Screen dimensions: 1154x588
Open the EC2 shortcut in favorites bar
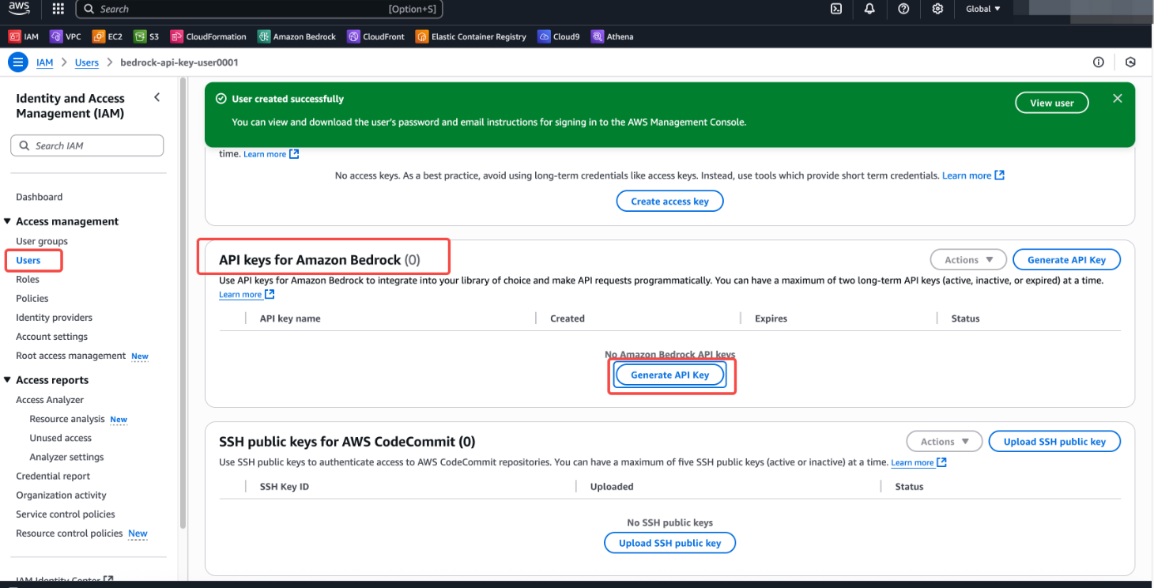point(107,36)
